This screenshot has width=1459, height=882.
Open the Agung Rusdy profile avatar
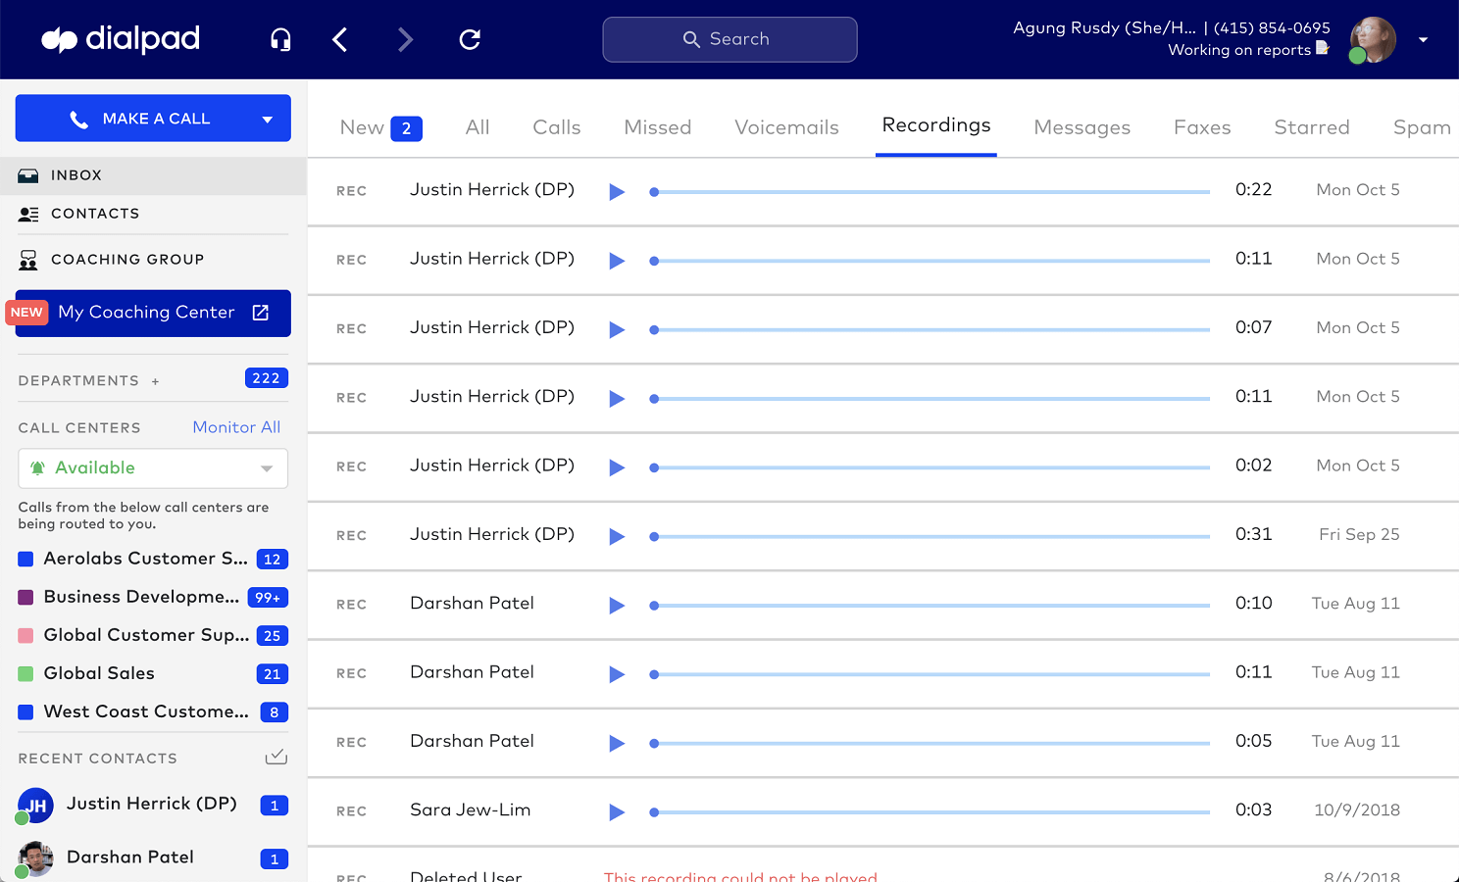(x=1373, y=40)
